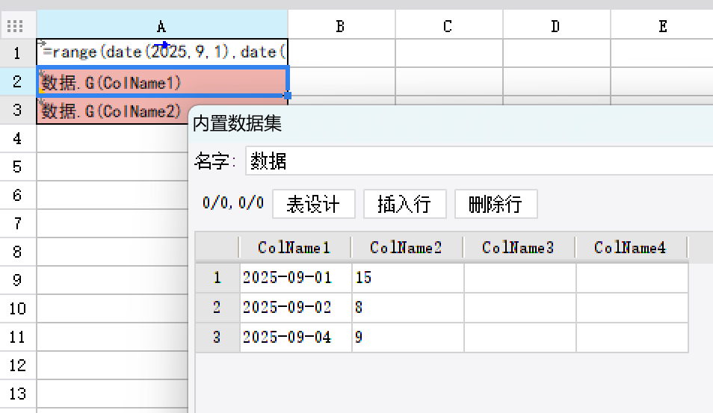Select dataset cell 2025-09-01
This screenshot has height=413, width=713.
click(294, 278)
